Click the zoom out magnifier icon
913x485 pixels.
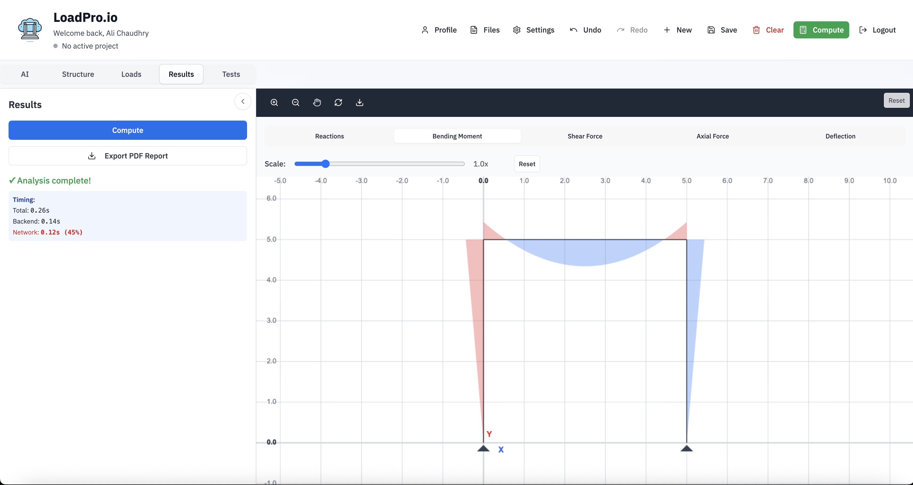tap(296, 102)
